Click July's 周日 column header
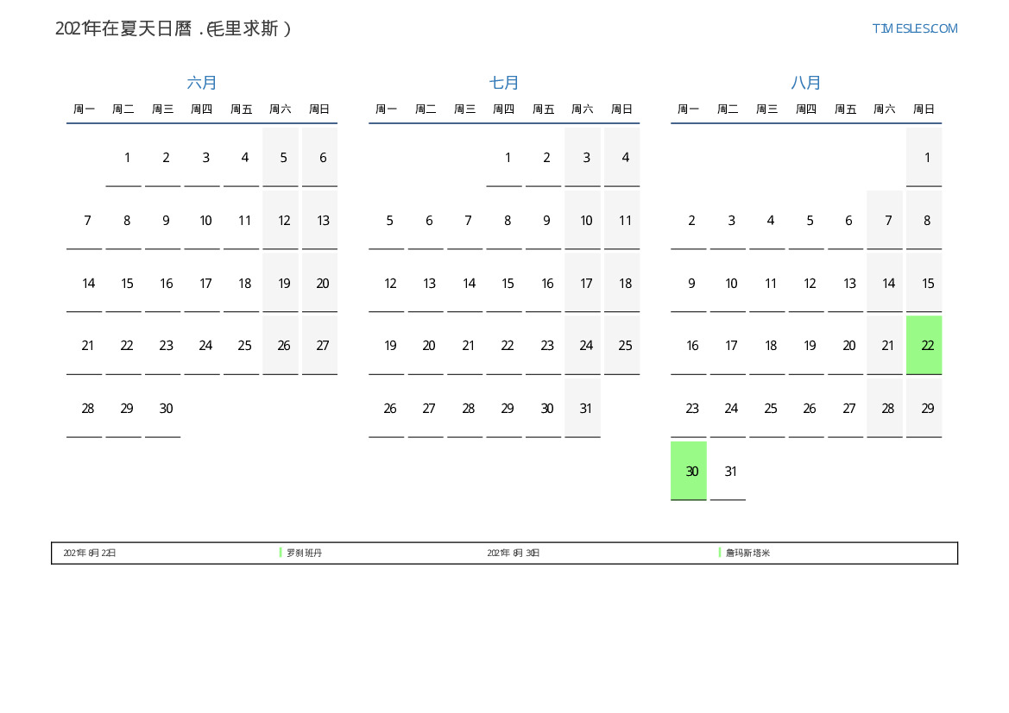Viewport: 1009px width, 713px height. point(621,109)
